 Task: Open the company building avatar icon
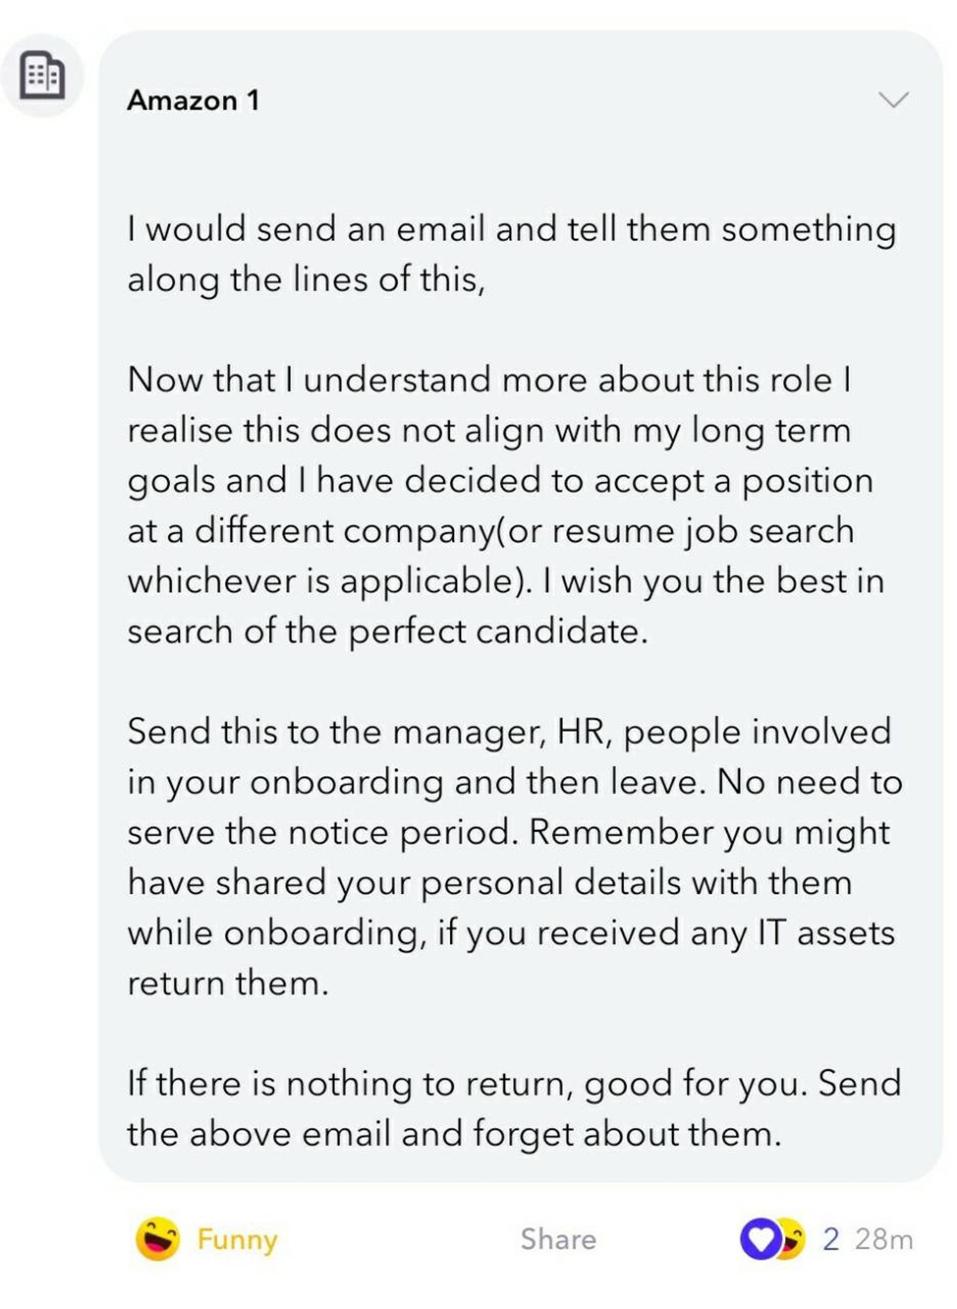tap(42, 75)
